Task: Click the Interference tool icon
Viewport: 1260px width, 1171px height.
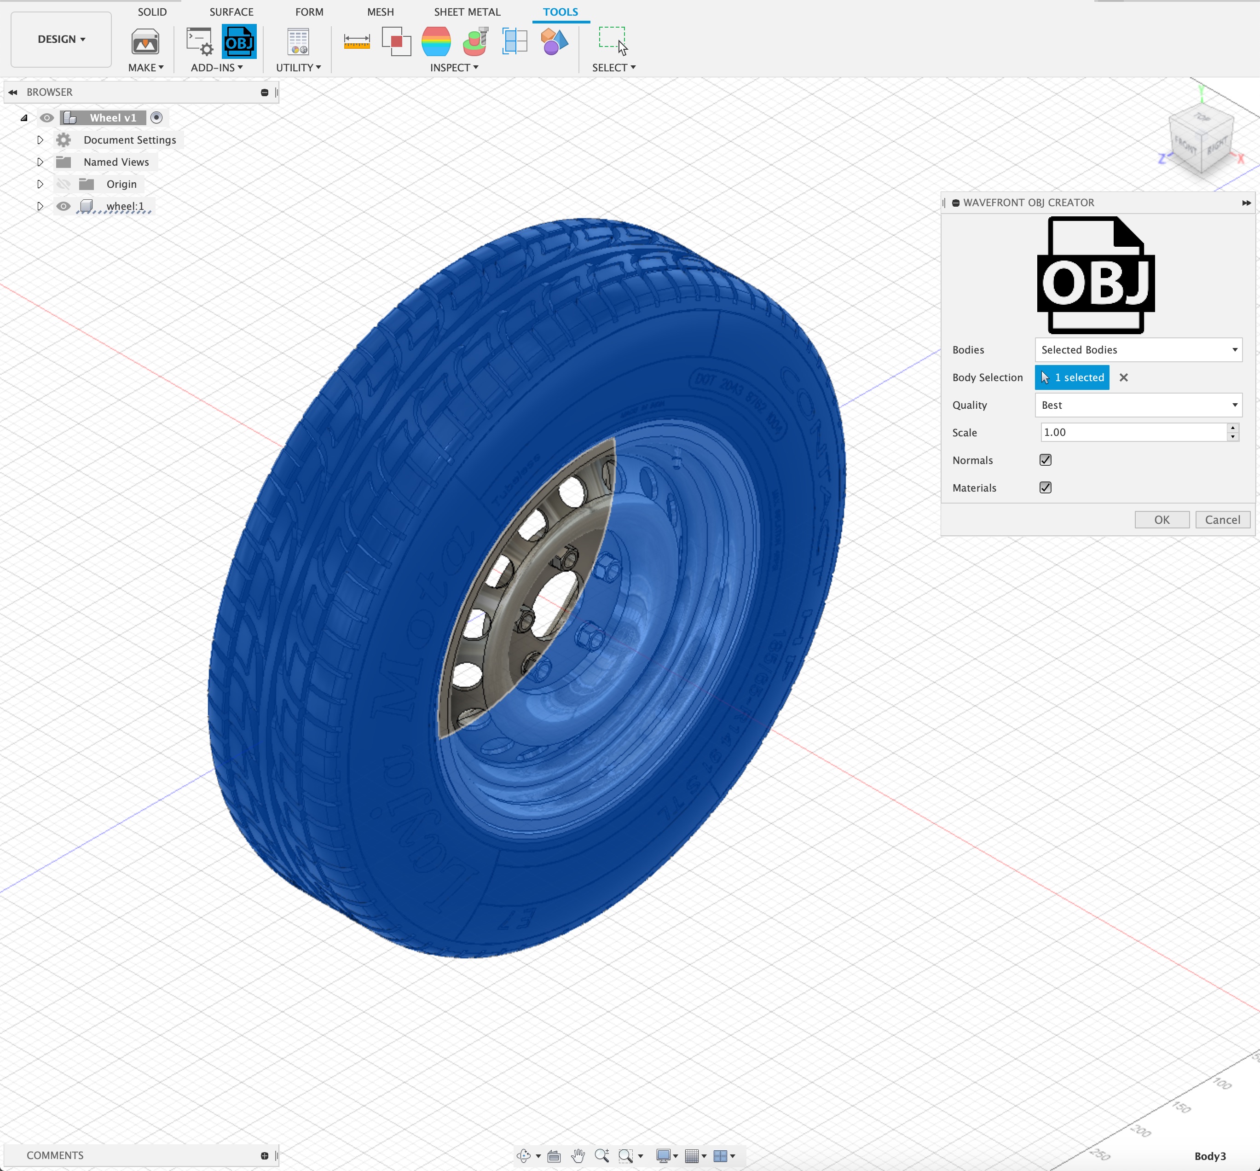Action: click(397, 42)
